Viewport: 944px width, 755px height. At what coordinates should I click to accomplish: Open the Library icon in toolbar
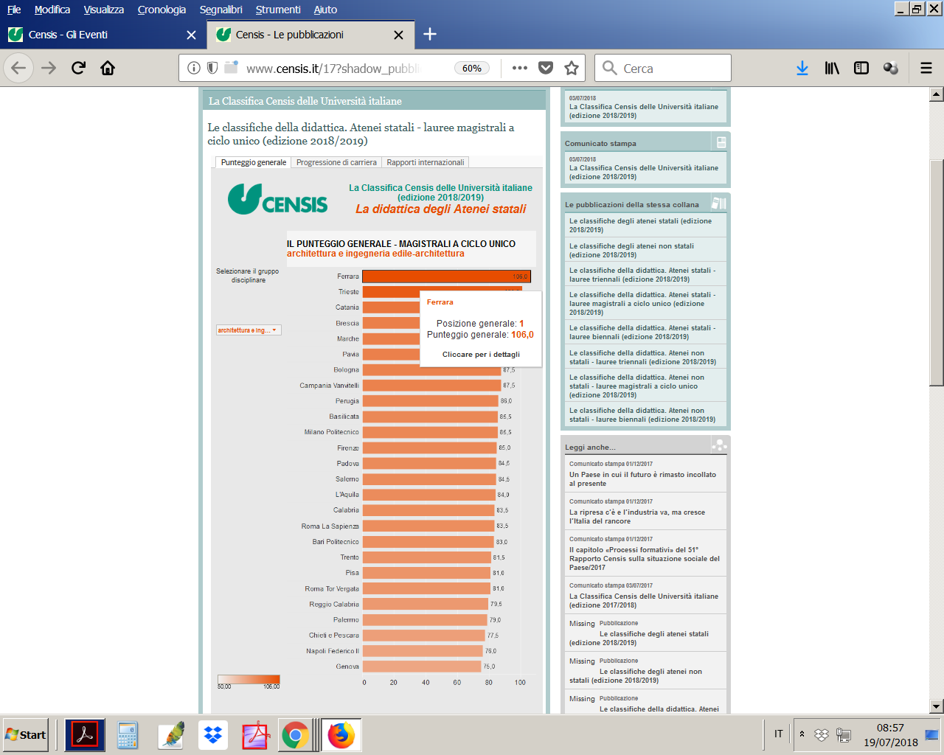pos(832,68)
